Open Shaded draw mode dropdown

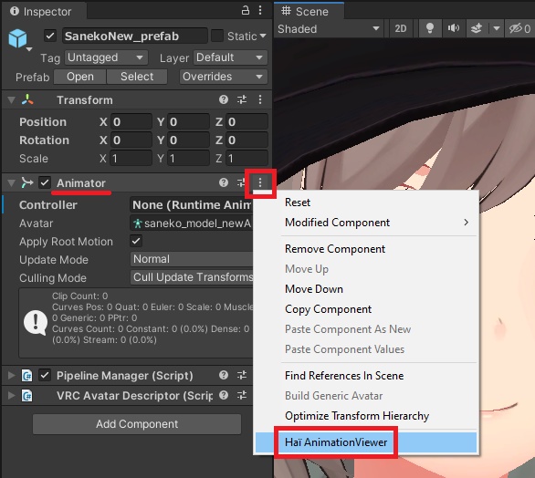[x=329, y=28]
